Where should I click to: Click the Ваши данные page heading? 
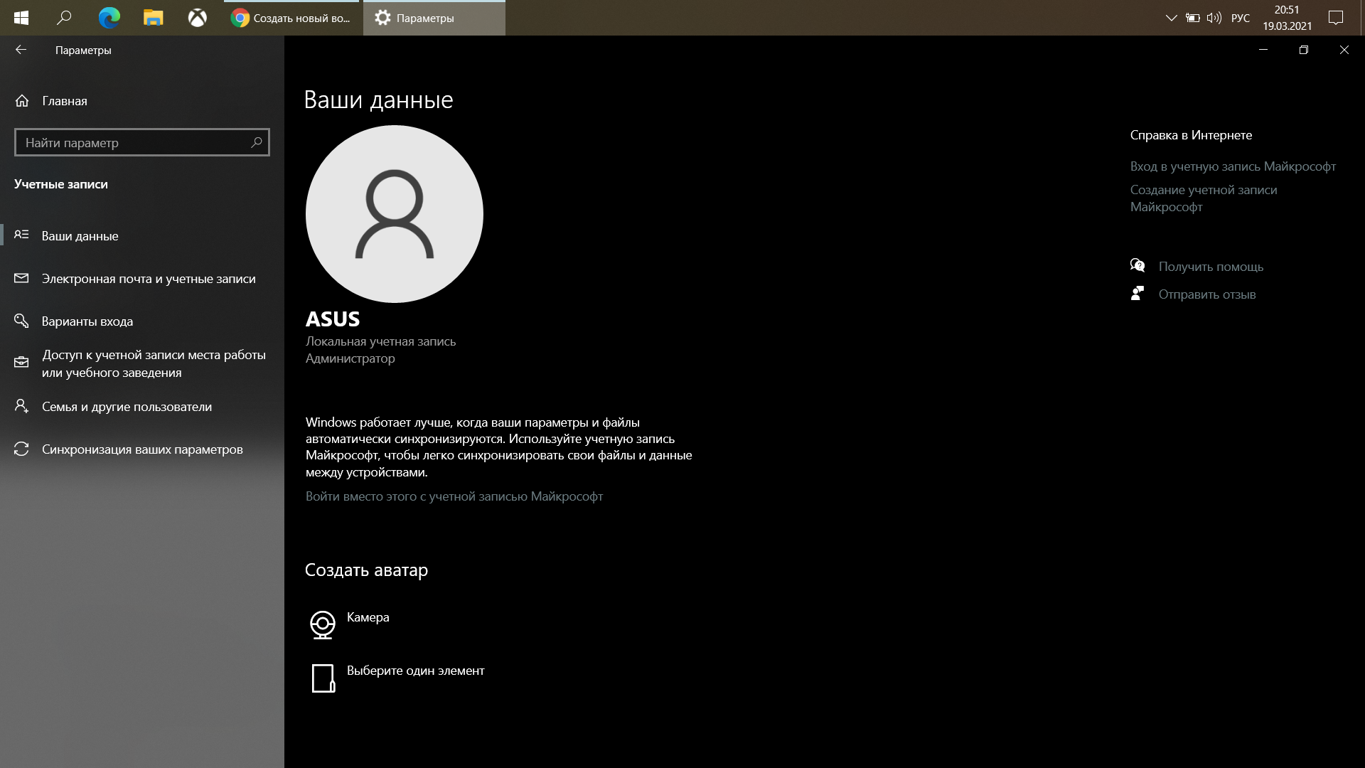tap(379, 100)
